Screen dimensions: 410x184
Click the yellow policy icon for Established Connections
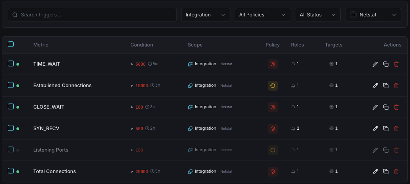click(273, 86)
